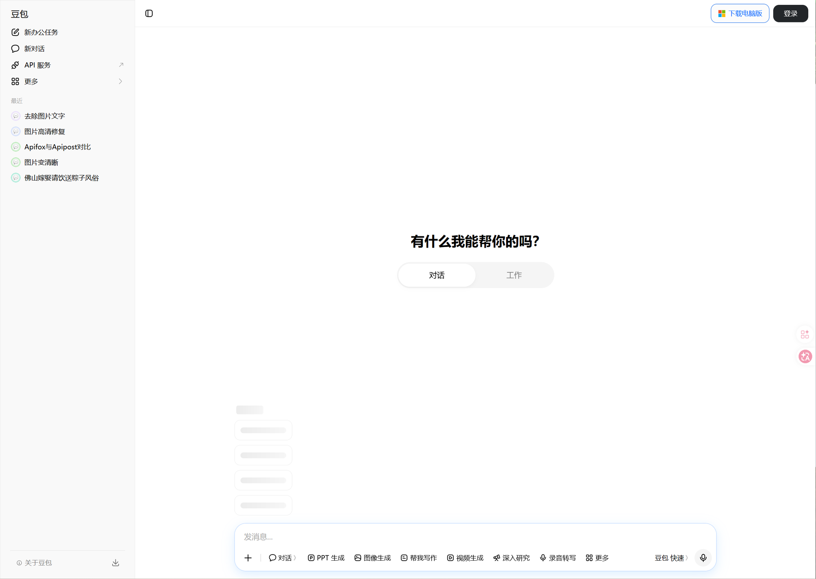816x579 pixels.
Task: Click the info icon next to 关于豆包
Action: click(19, 563)
